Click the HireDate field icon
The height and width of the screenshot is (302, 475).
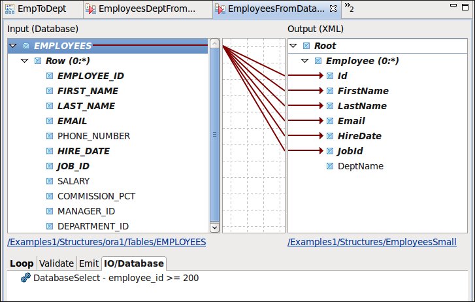330,136
